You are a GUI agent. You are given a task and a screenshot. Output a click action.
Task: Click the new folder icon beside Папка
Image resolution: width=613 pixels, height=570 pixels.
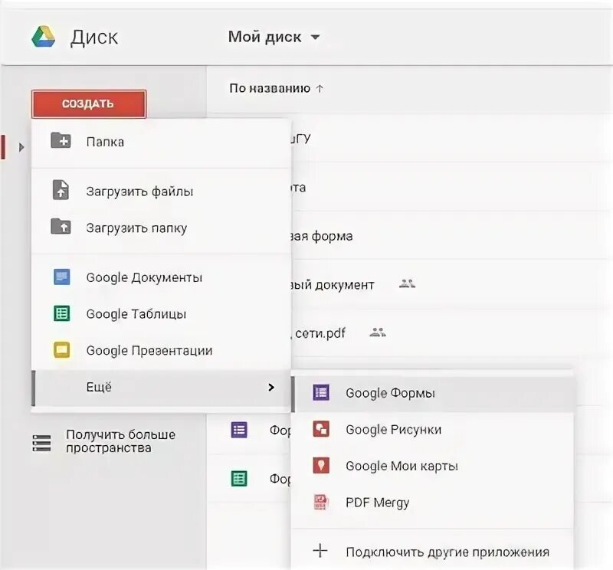[61, 140]
